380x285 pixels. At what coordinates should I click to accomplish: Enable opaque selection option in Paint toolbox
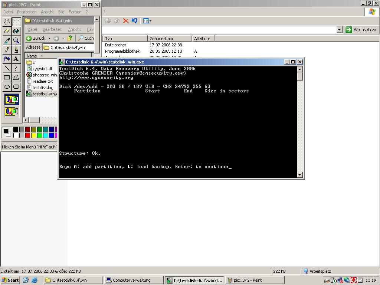[x=12, y=99]
